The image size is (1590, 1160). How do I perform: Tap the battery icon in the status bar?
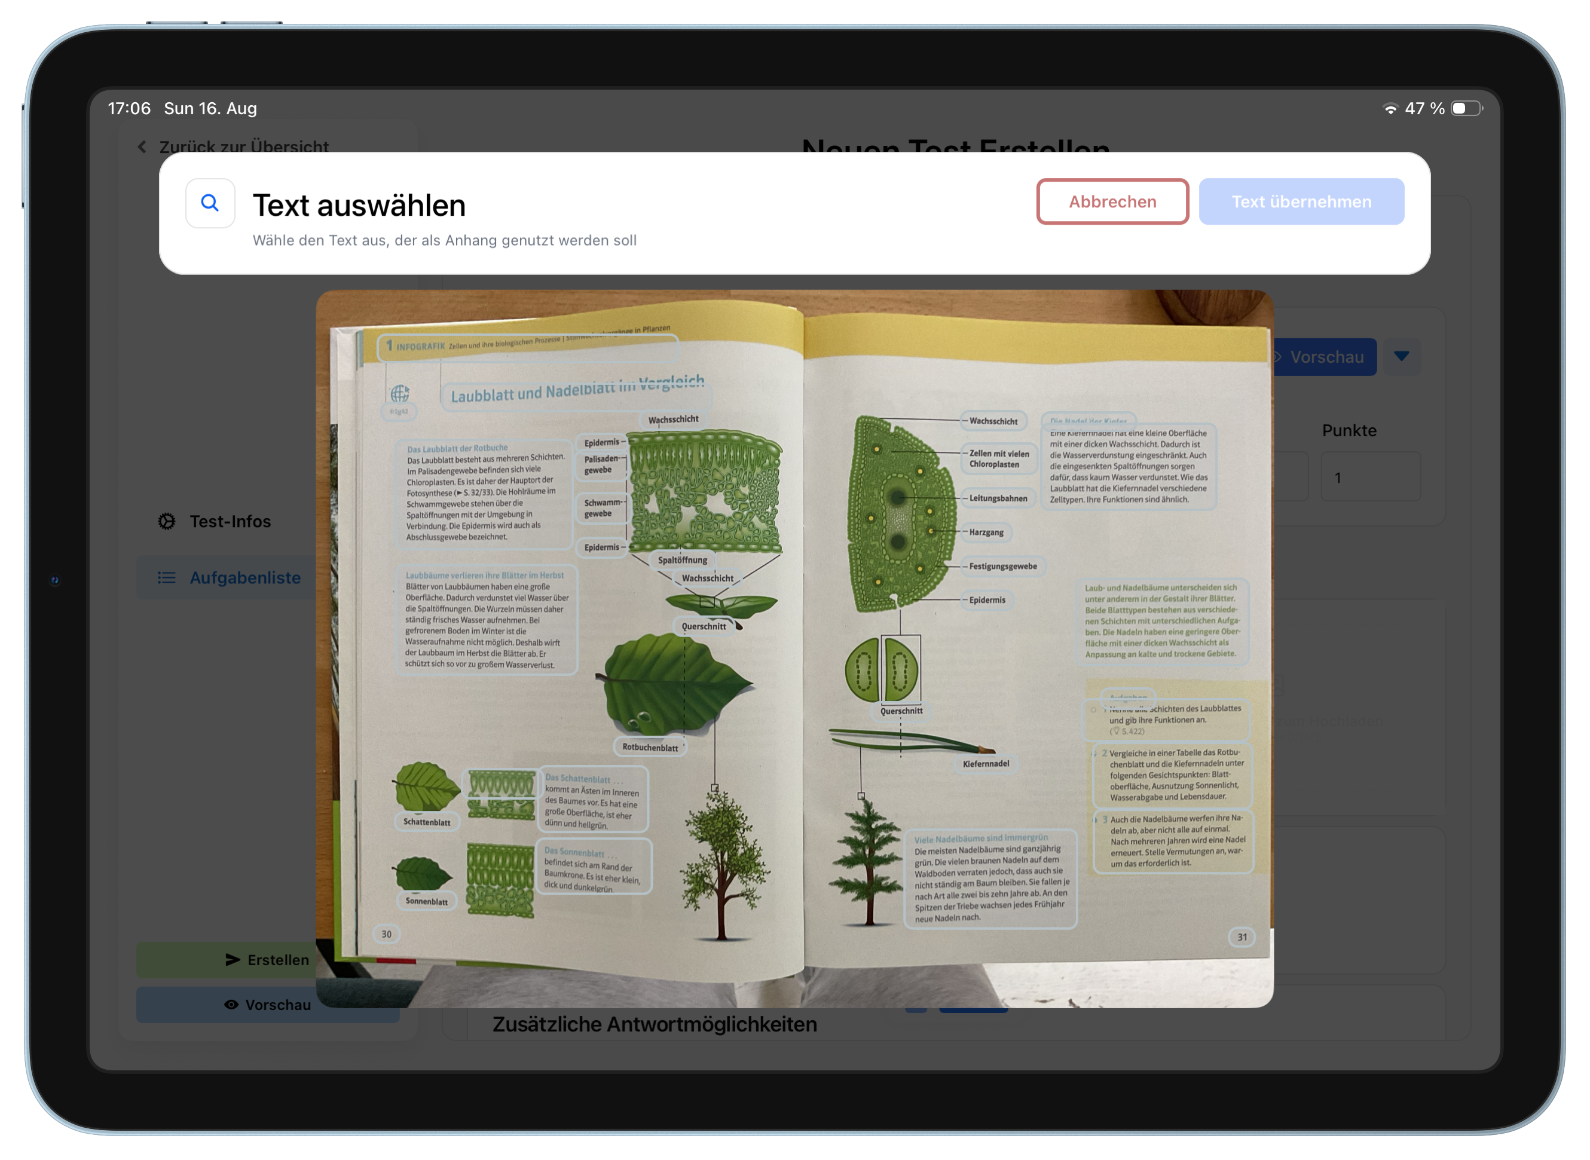[1466, 108]
